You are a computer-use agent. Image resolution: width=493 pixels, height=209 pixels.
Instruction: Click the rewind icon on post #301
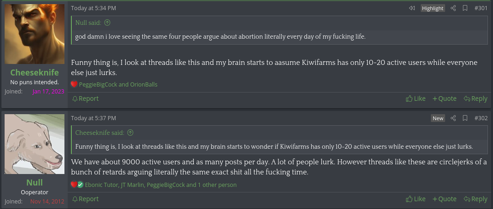point(412,8)
